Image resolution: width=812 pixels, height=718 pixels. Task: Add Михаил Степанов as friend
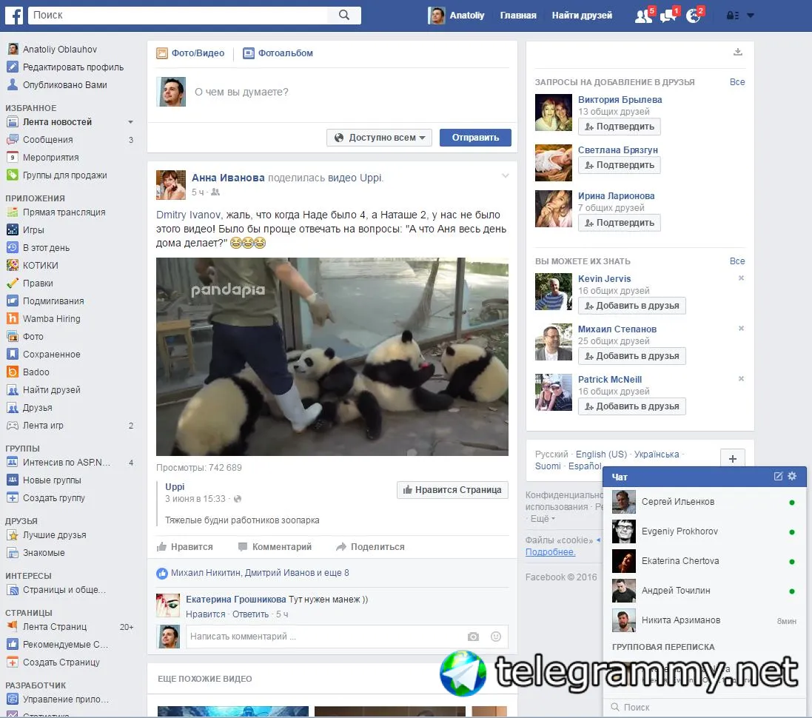point(632,356)
